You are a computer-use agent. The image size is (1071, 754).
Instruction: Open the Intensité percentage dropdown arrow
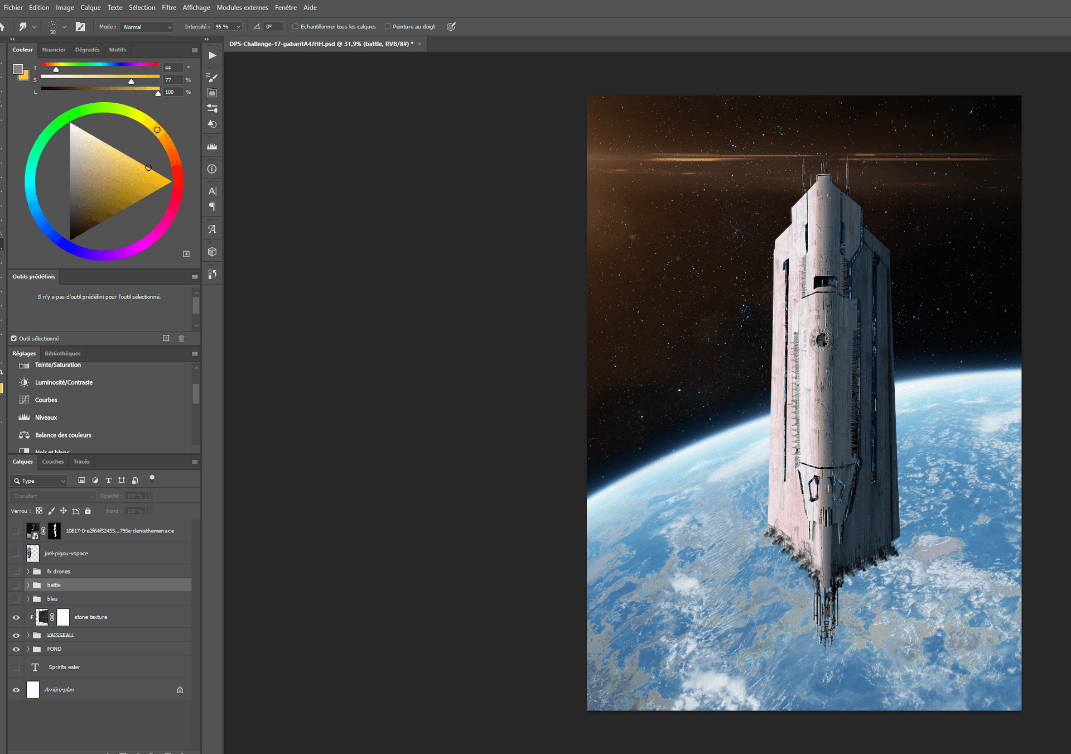238,26
